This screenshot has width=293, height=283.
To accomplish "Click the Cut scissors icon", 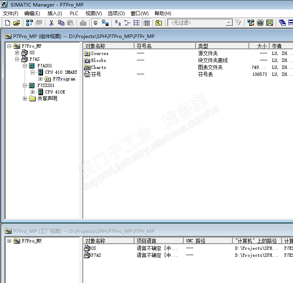I will (51, 23).
